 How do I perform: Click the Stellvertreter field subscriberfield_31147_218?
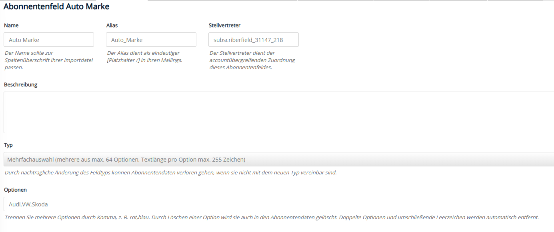(x=254, y=40)
